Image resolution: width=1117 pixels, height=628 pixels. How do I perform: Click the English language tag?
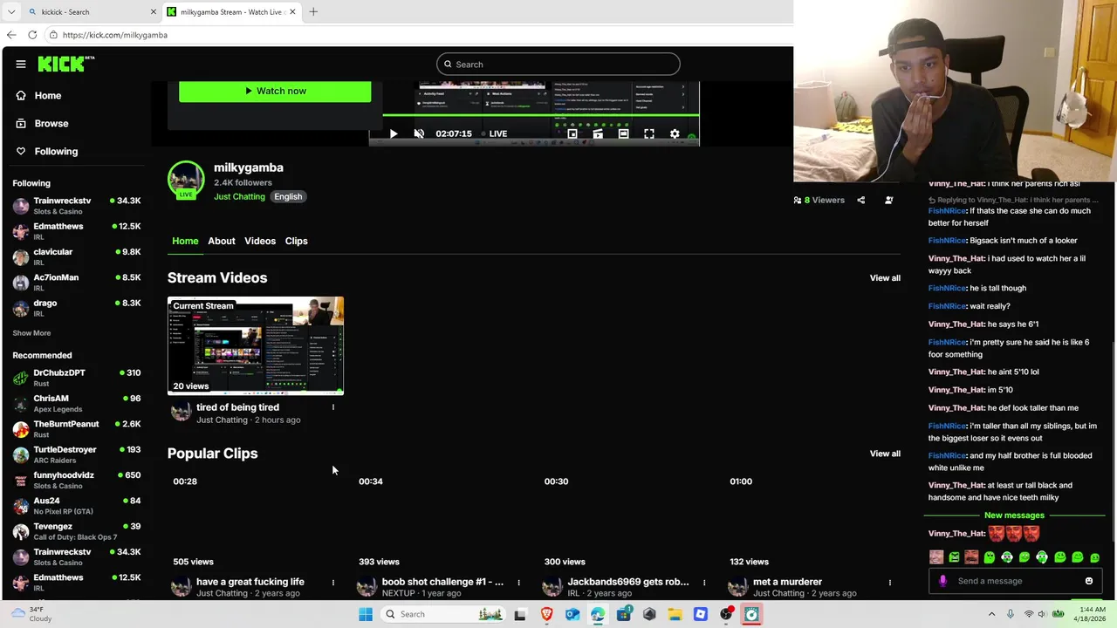pyautogui.click(x=288, y=196)
